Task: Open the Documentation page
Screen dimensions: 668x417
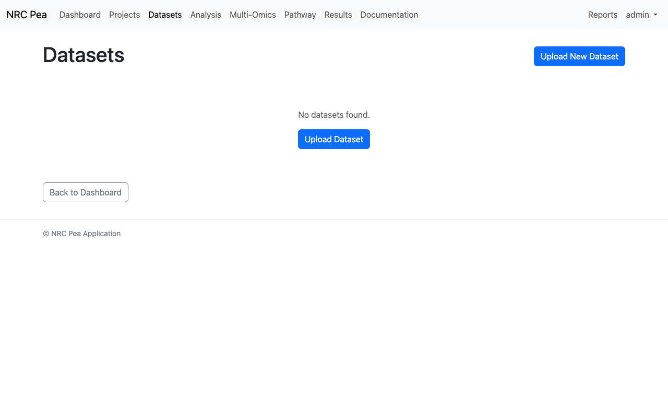Action: (389, 15)
